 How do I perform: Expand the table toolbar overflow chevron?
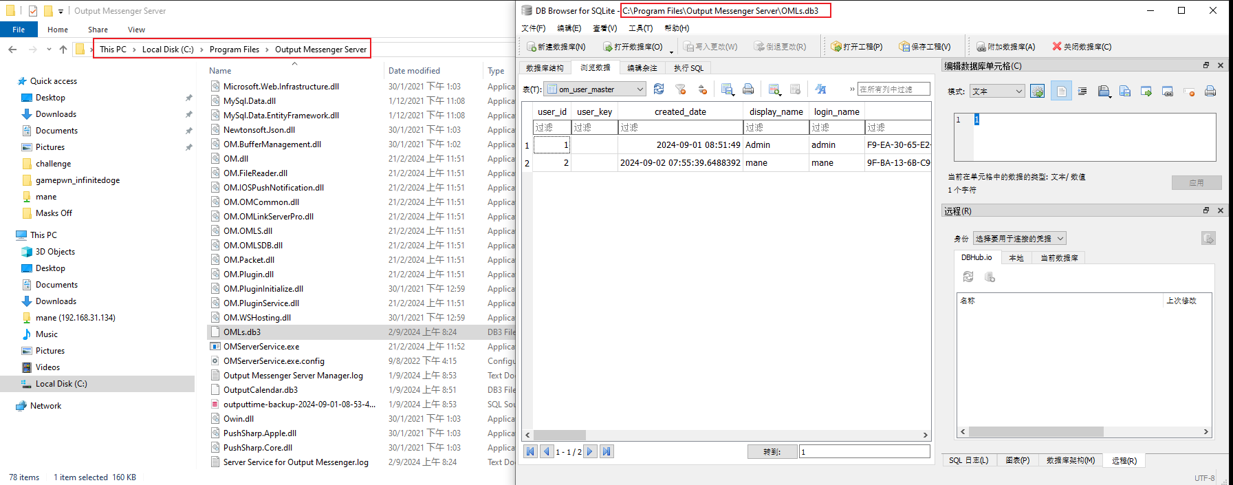pos(852,89)
